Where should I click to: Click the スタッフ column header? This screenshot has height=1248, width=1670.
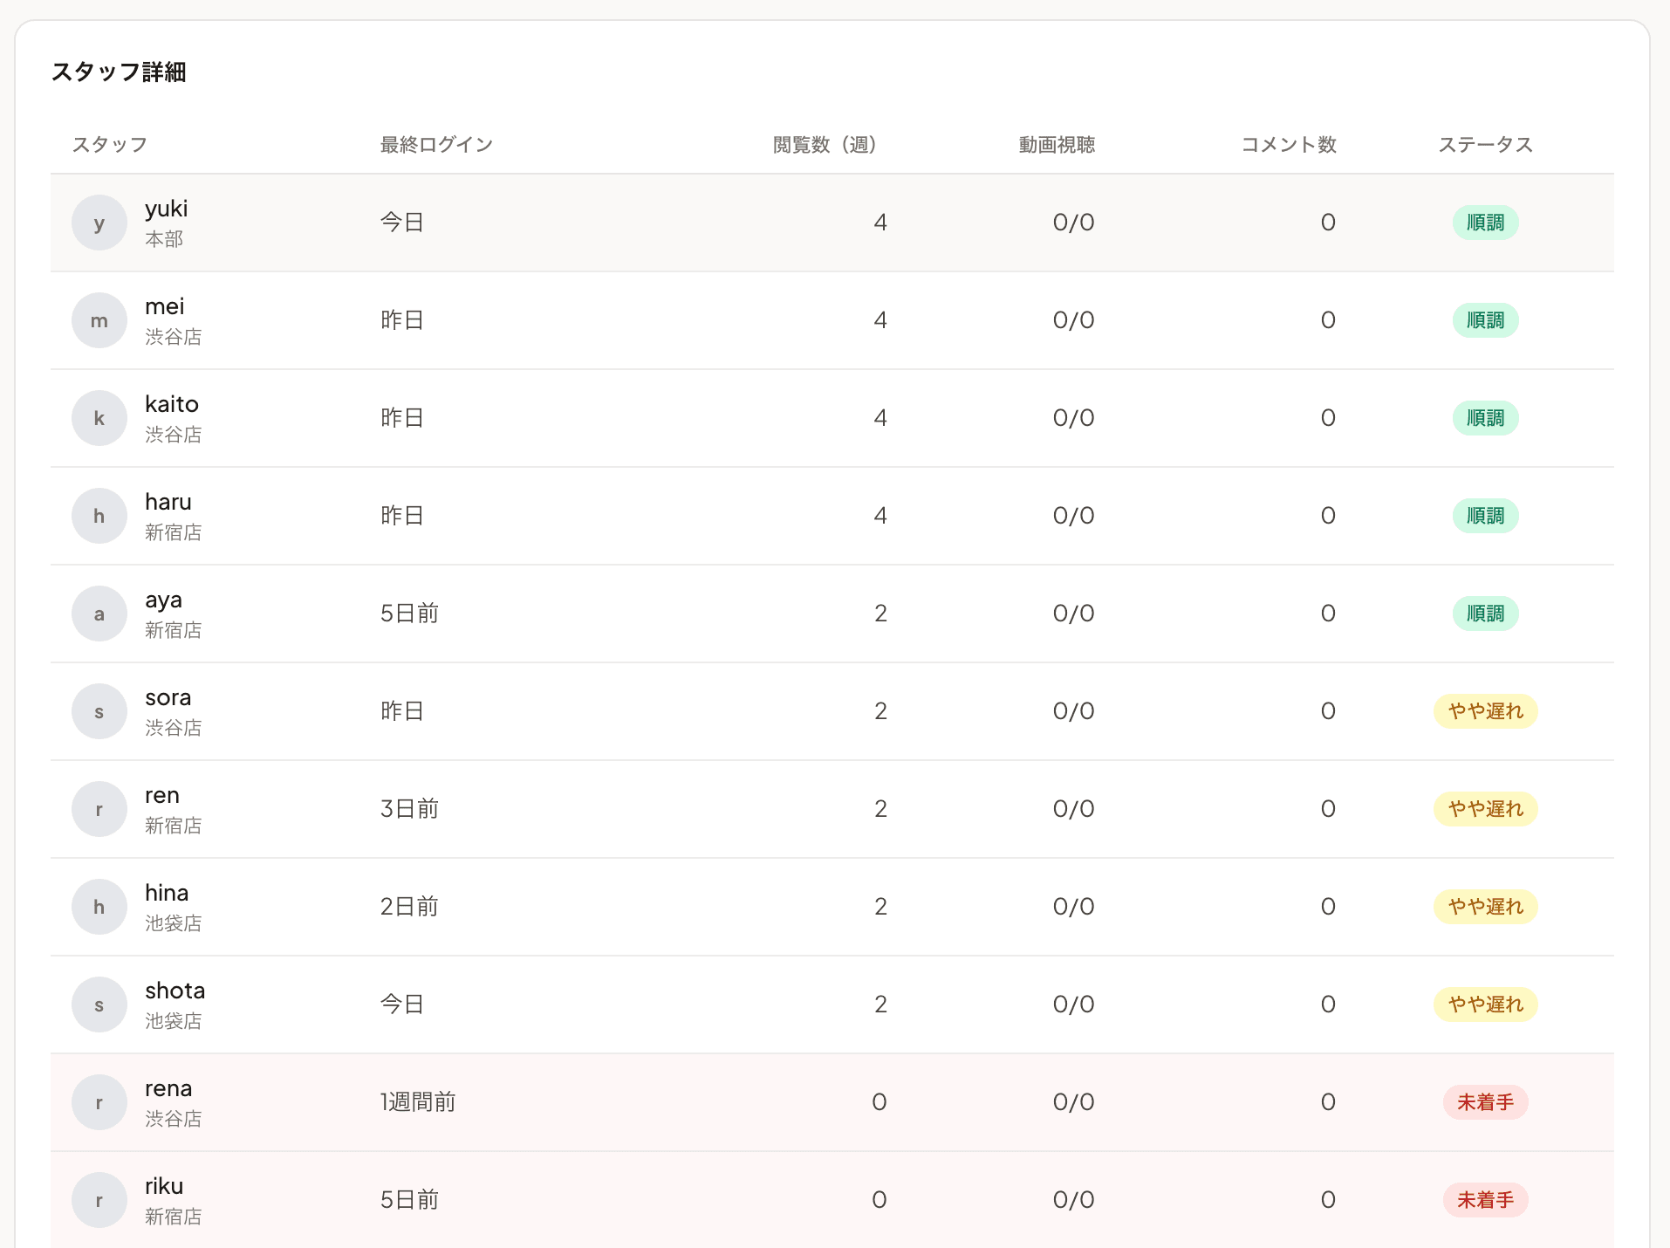point(109,145)
